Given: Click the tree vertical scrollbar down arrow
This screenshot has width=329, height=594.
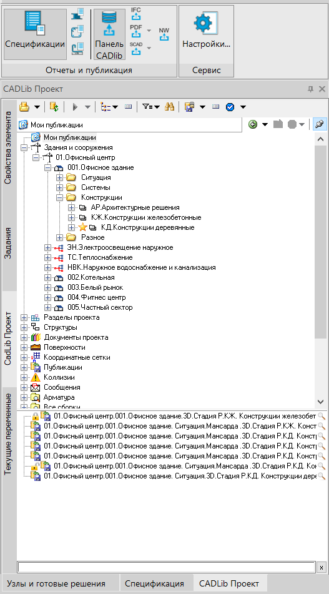Looking at the screenshot, I should tap(320, 402).
